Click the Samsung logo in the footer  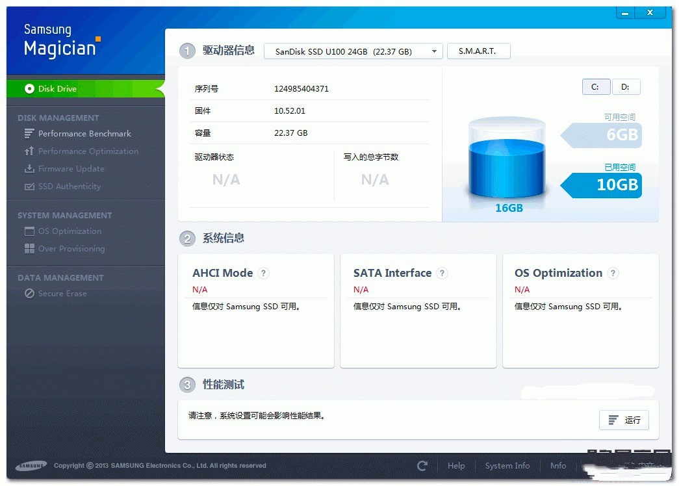tap(31, 466)
